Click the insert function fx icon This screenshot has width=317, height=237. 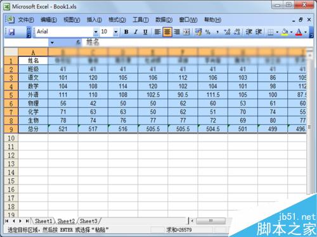pos(78,42)
